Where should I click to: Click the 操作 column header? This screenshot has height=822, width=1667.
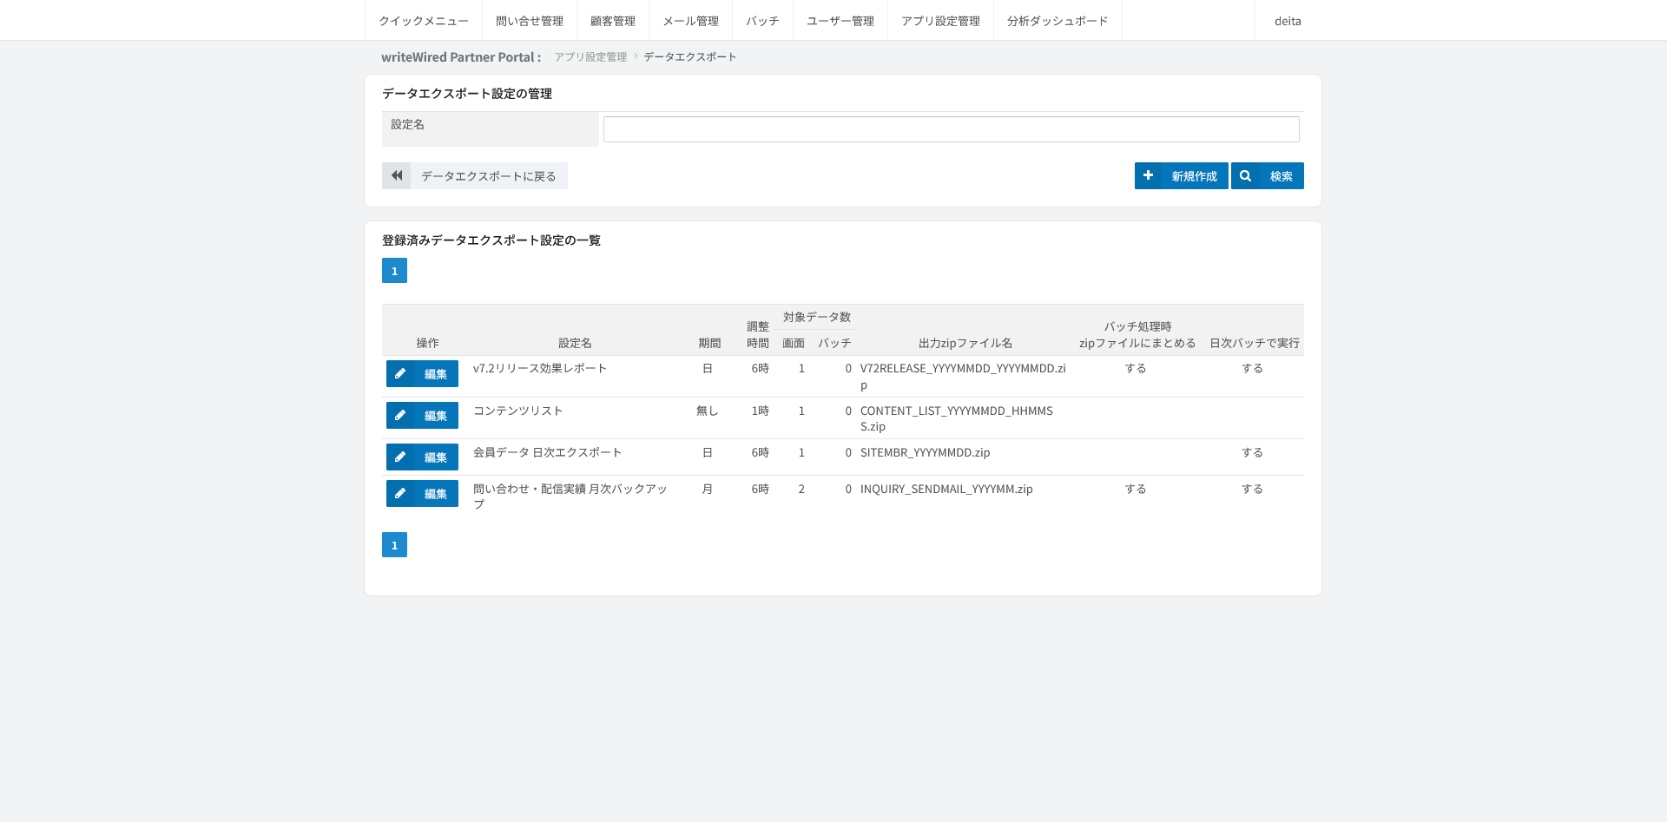click(x=427, y=343)
